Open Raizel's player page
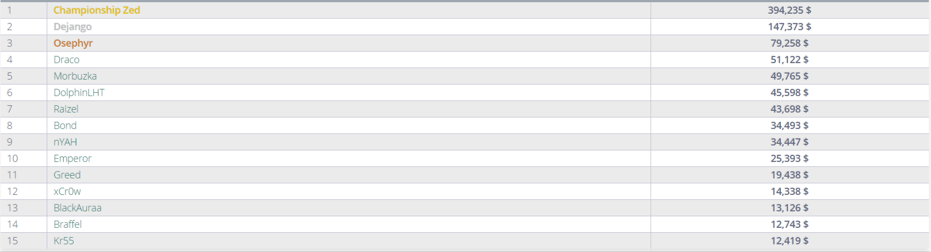The height and width of the screenshot is (252, 931). tap(66, 109)
